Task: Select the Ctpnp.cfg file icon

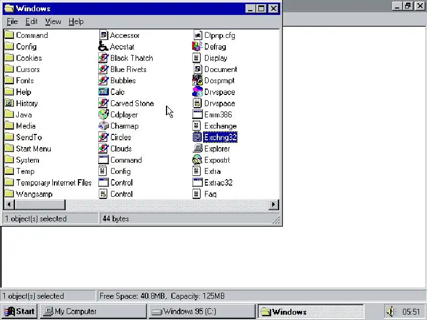Action: [x=197, y=35]
